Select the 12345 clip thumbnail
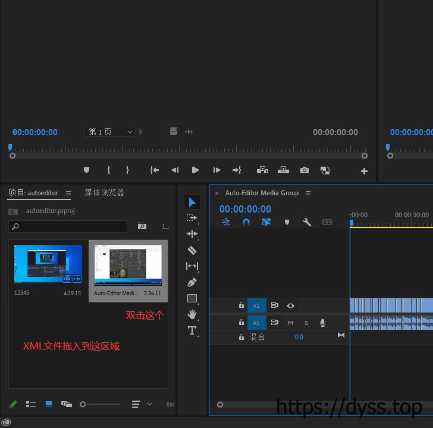This screenshot has width=433, height=428. [x=48, y=264]
